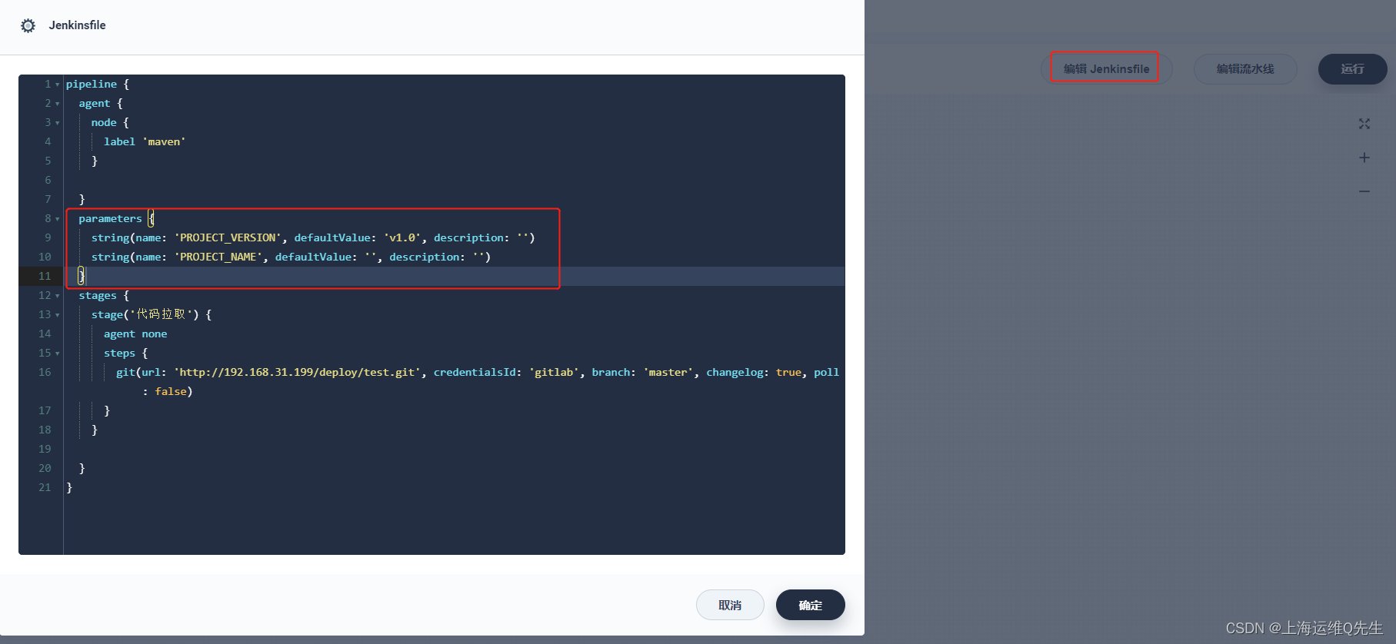Collapse the steps block fold arrow on line 15
This screenshot has width=1396, height=644.
point(58,354)
